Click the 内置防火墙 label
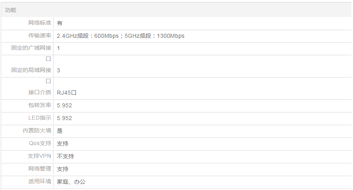This screenshot has width=353, height=190. click(37, 130)
